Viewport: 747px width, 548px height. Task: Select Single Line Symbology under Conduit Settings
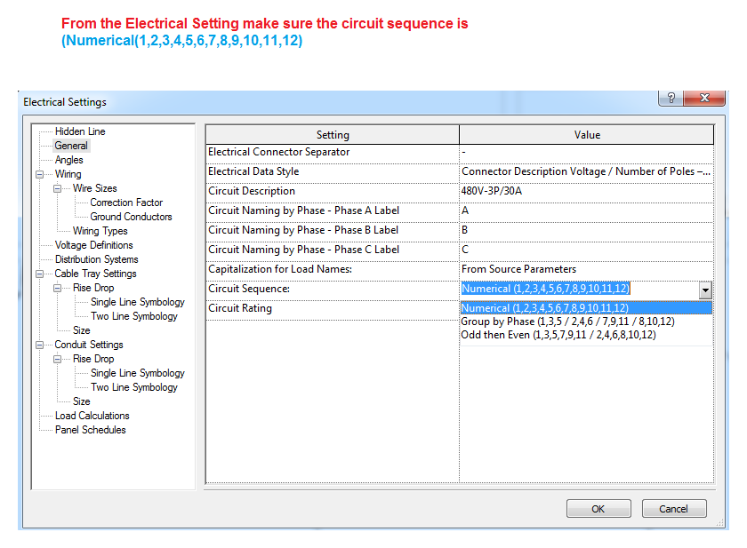pos(138,373)
